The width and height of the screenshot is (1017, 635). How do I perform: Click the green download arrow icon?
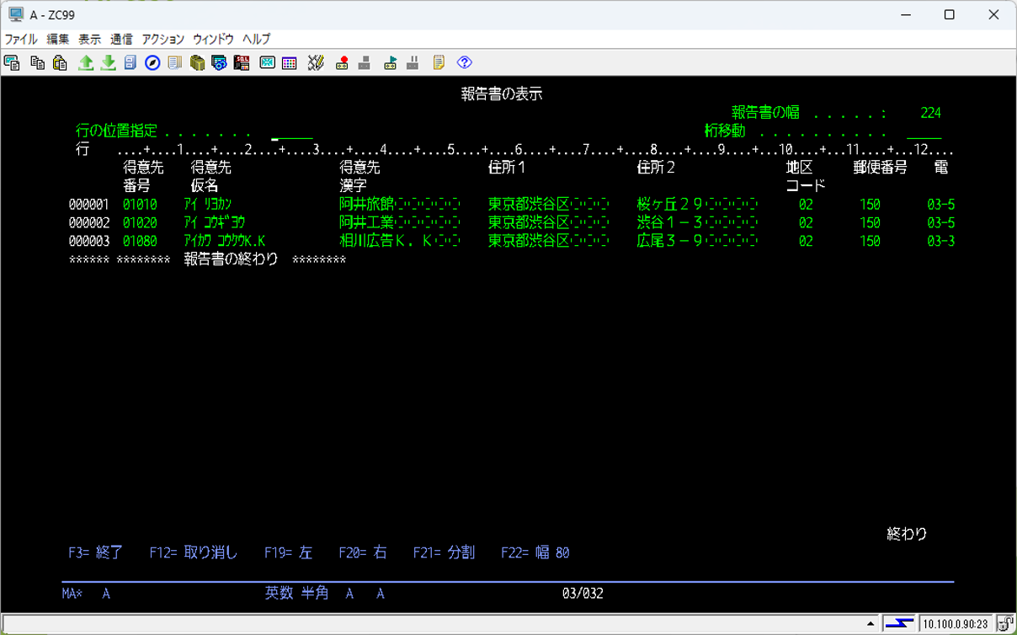point(109,62)
